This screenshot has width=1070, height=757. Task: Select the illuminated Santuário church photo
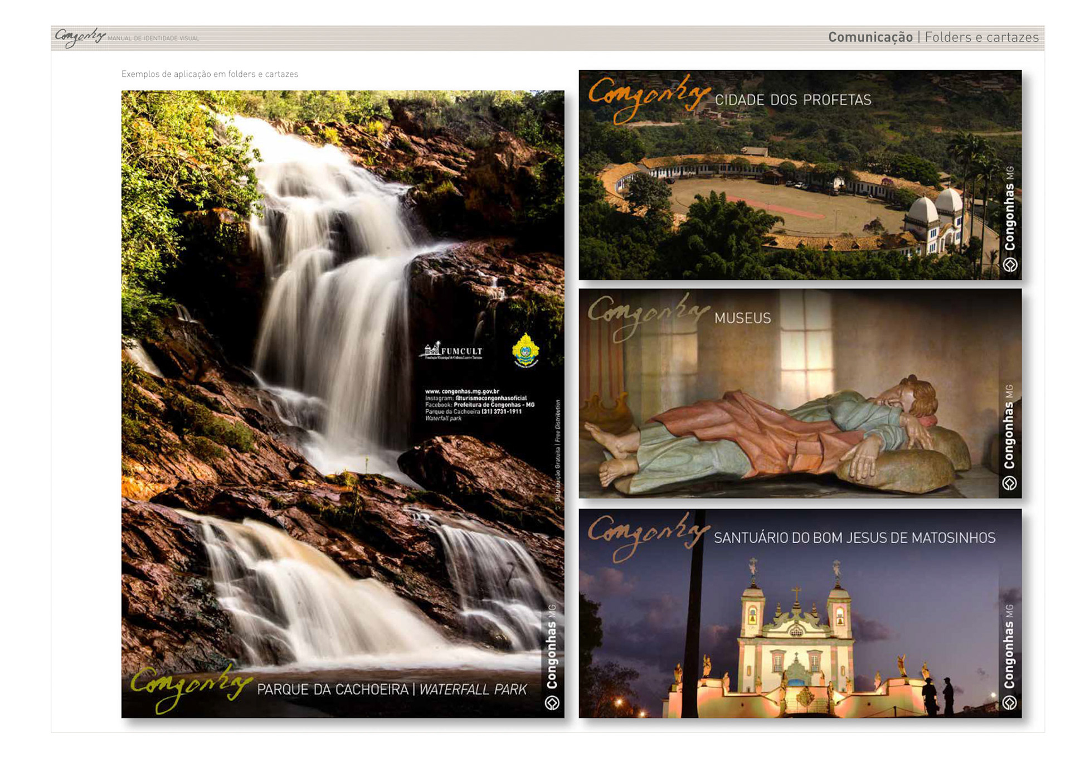[800, 613]
